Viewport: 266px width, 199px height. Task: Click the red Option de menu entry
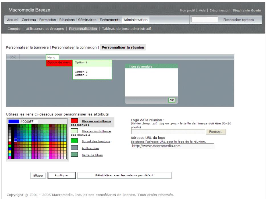coord(59,63)
